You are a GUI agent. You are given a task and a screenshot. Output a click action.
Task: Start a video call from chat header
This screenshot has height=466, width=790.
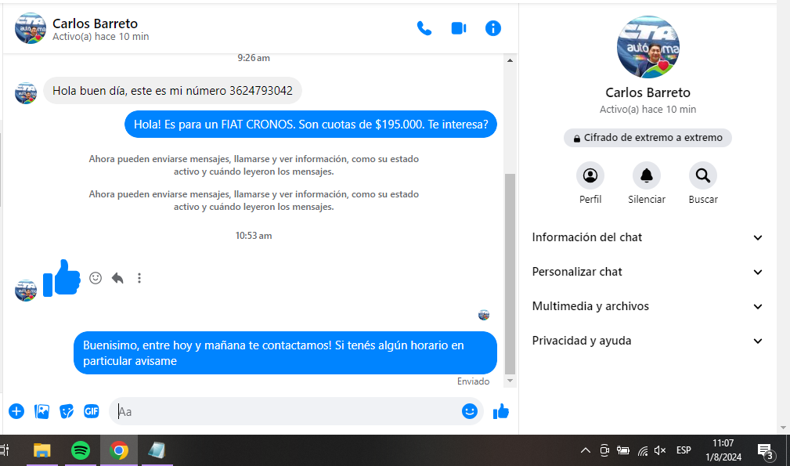[x=459, y=28]
